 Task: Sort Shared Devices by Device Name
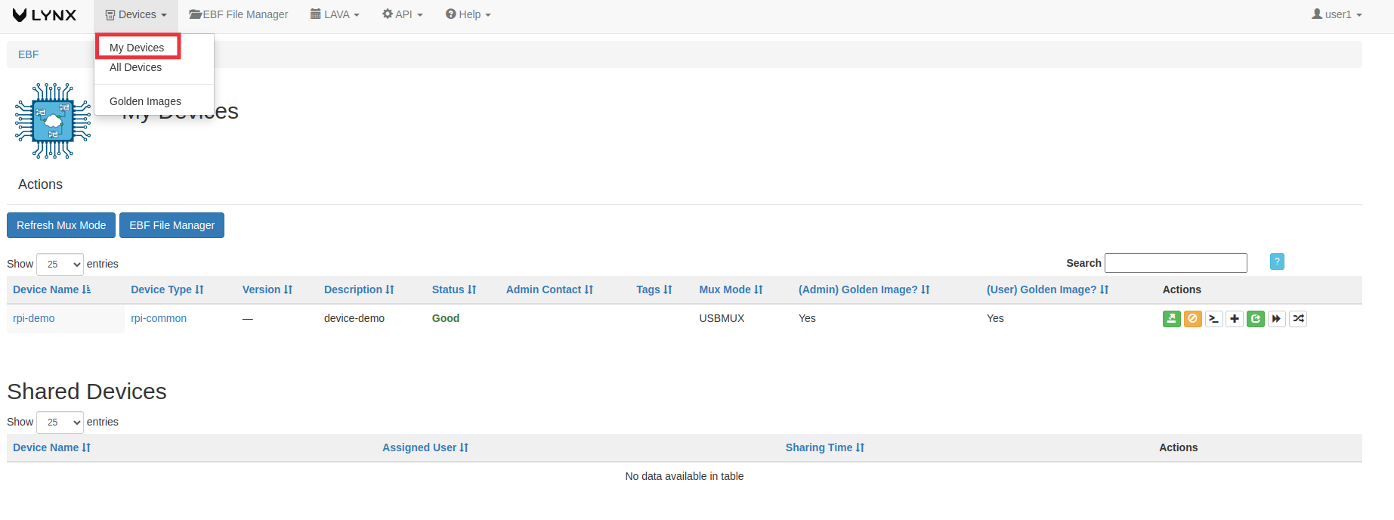tap(51, 447)
